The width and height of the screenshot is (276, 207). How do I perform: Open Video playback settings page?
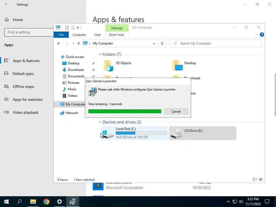click(x=25, y=112)
